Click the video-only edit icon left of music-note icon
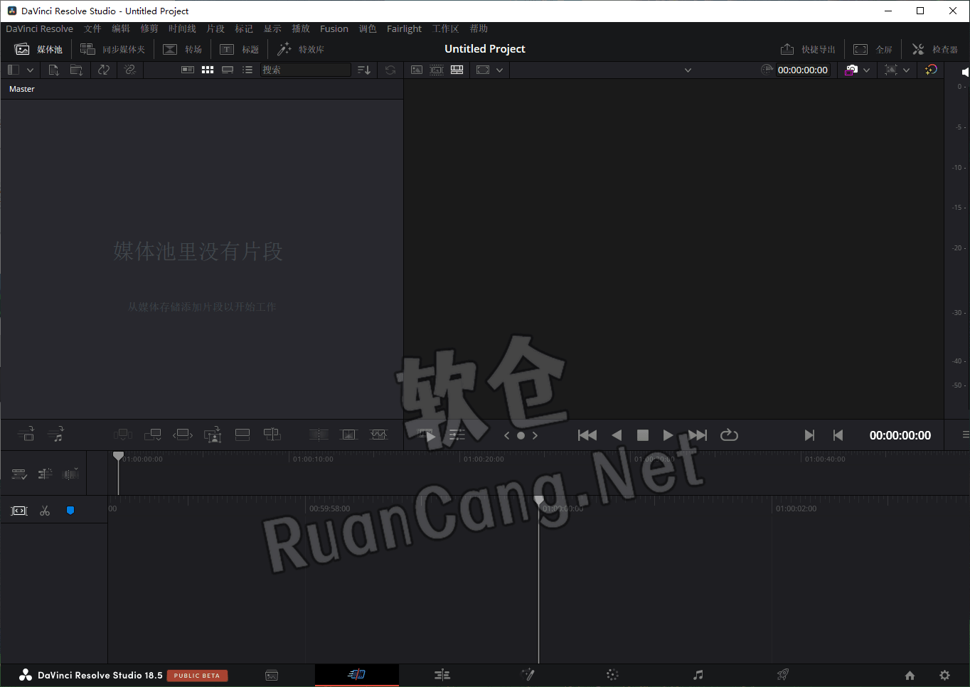 point(26,434)
